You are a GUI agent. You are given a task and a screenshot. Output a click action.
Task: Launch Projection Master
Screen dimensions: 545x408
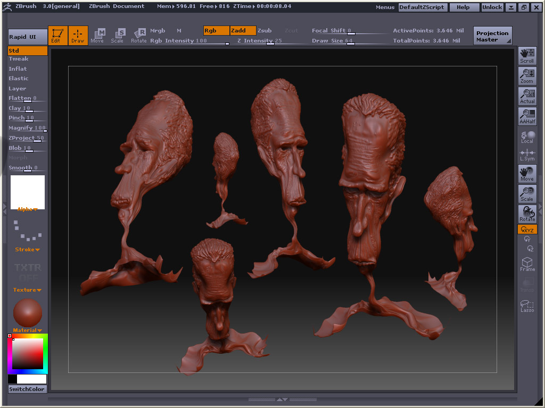click(x=492, y=35)
